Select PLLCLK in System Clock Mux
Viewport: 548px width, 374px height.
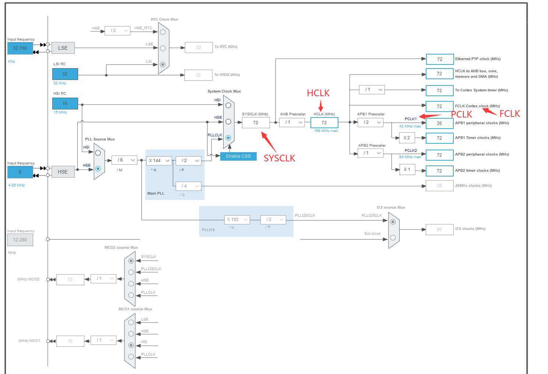[228, 138]
